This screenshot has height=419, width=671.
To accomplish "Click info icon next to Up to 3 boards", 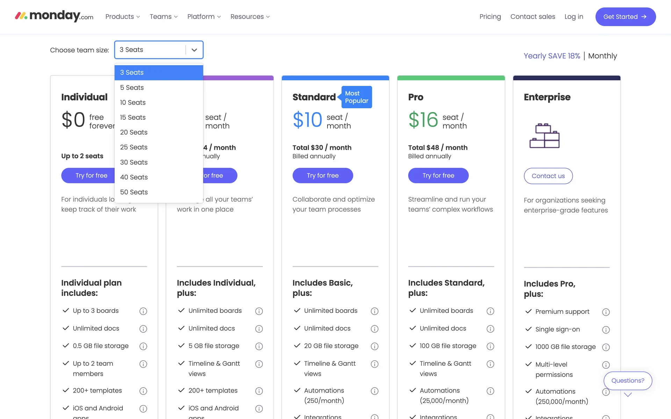I will coord(143,311).
